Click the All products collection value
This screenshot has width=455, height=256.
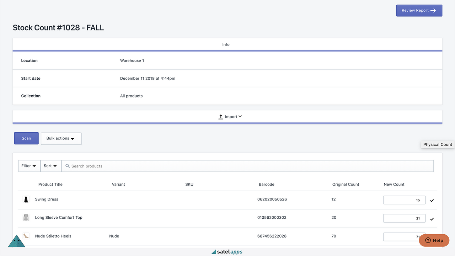[x=131, y=96]
